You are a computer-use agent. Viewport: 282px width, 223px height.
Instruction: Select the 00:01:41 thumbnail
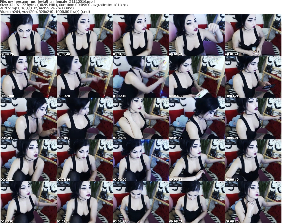(x=253, y=35)
